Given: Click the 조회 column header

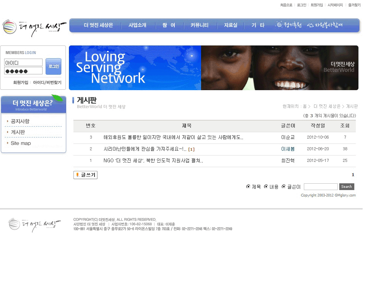Looking at the screenshot, I should pyautogui.click(x=345, y=126).
